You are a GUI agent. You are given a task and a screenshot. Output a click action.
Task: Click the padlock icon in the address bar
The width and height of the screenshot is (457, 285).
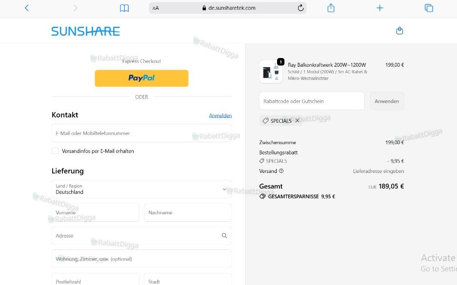point(204,8)
